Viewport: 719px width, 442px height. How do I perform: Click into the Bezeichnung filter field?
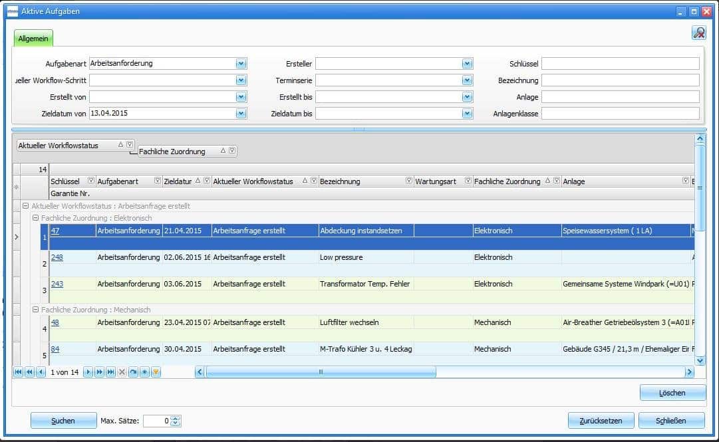click(621, 80)
